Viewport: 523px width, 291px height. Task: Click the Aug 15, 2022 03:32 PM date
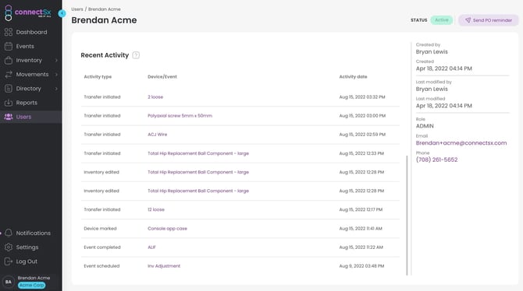click(x=362, y=96)
